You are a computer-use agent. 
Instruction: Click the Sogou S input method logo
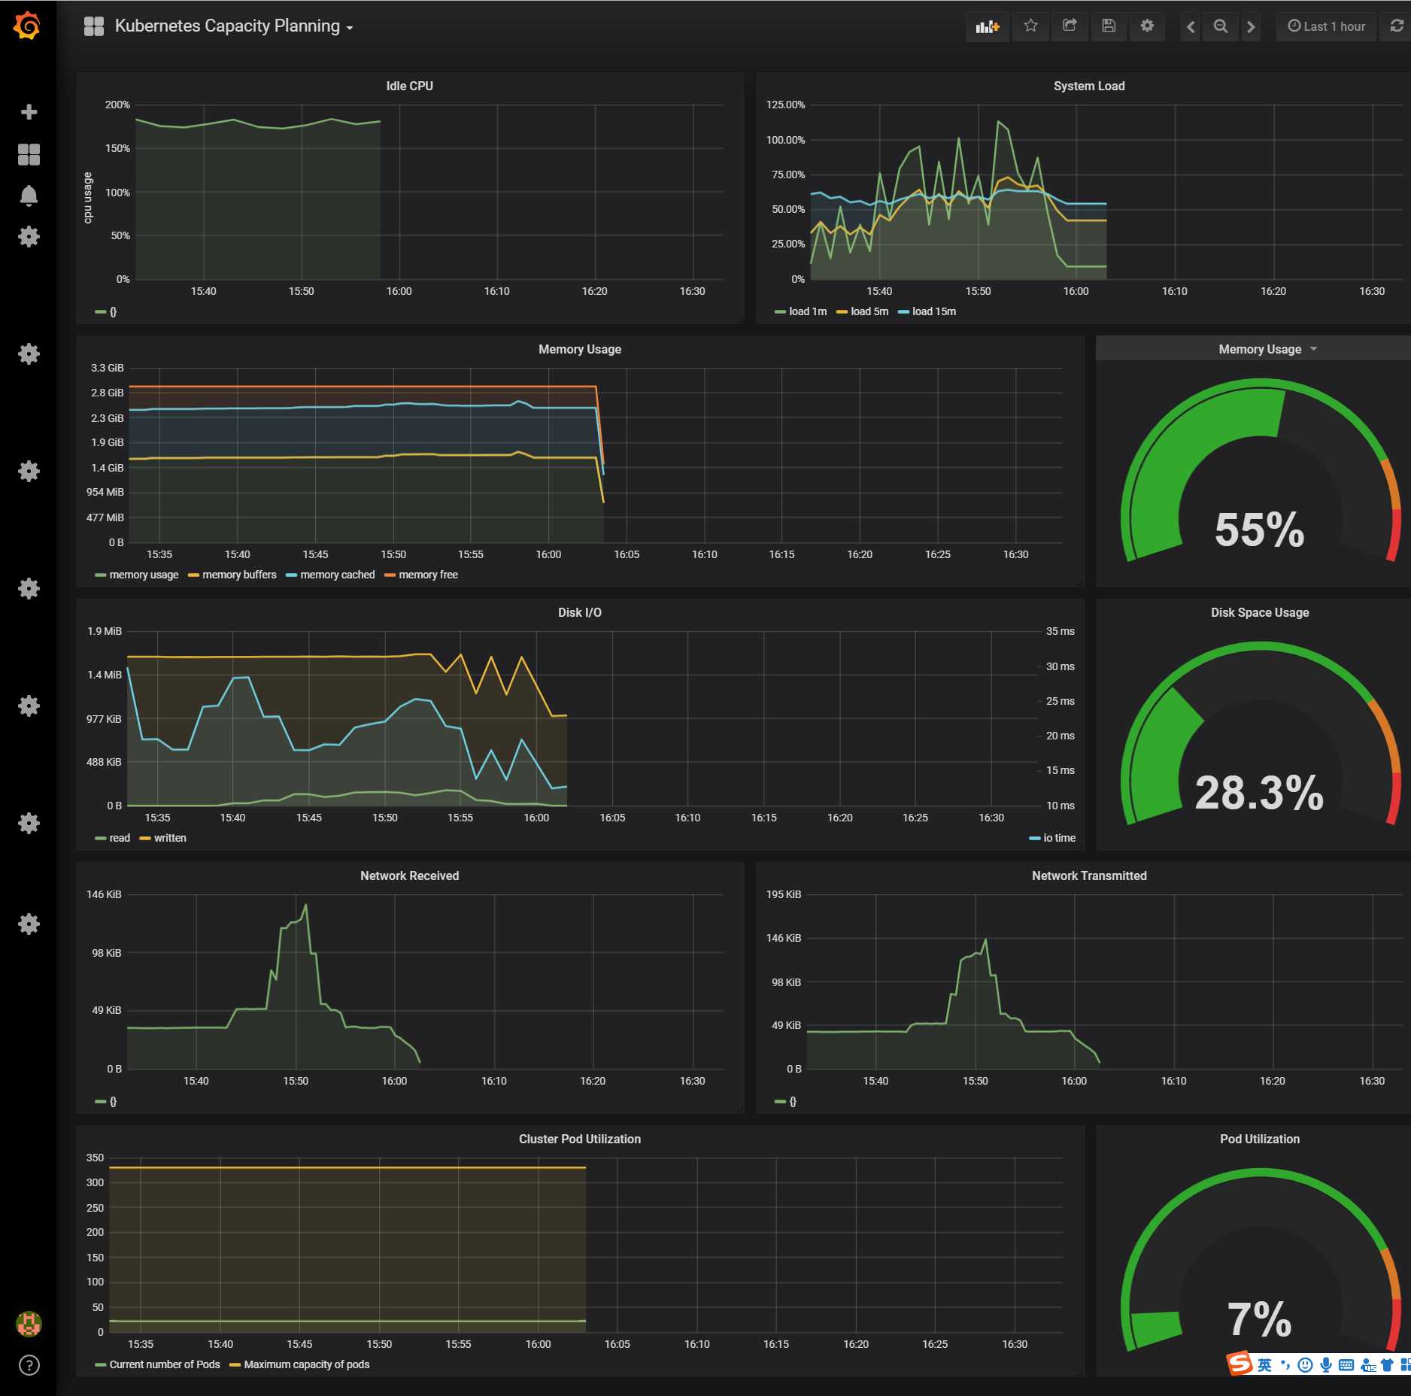pyautogui.click(x=1240, y=1363)
